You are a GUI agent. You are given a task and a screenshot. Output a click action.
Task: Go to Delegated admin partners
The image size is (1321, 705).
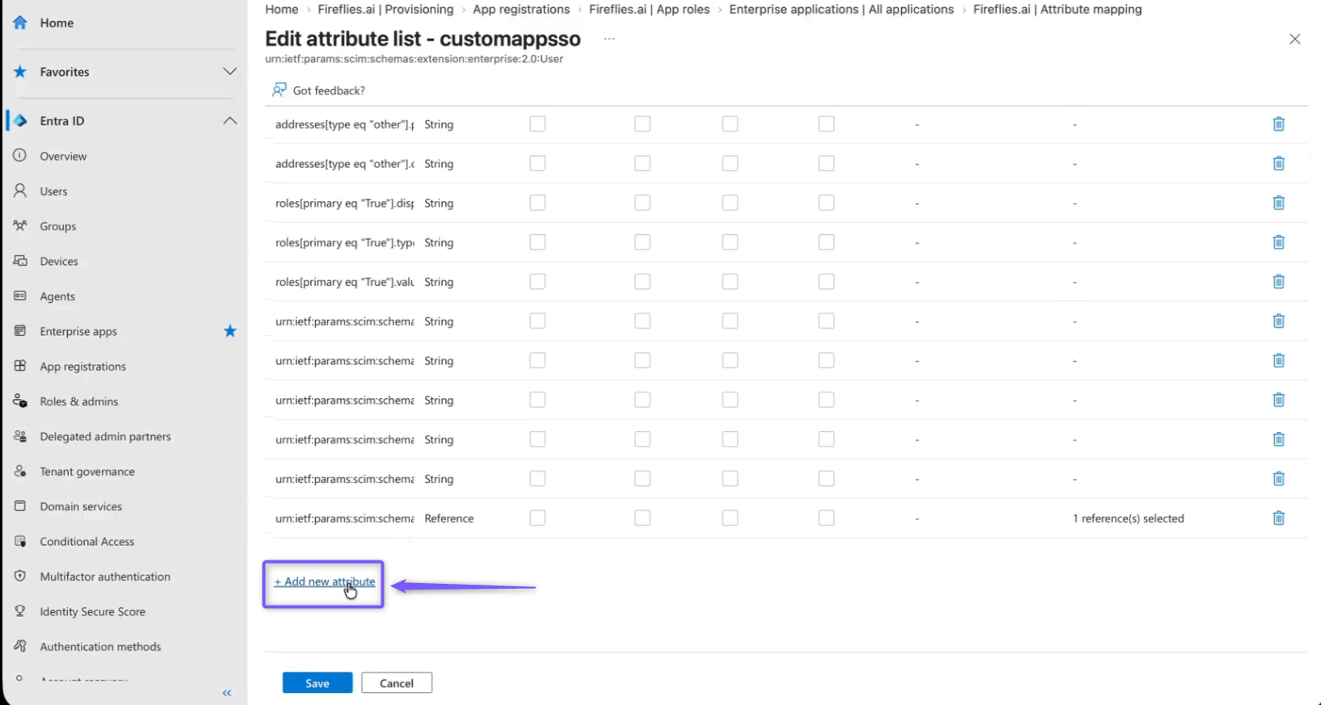click(x=105, y=436)
